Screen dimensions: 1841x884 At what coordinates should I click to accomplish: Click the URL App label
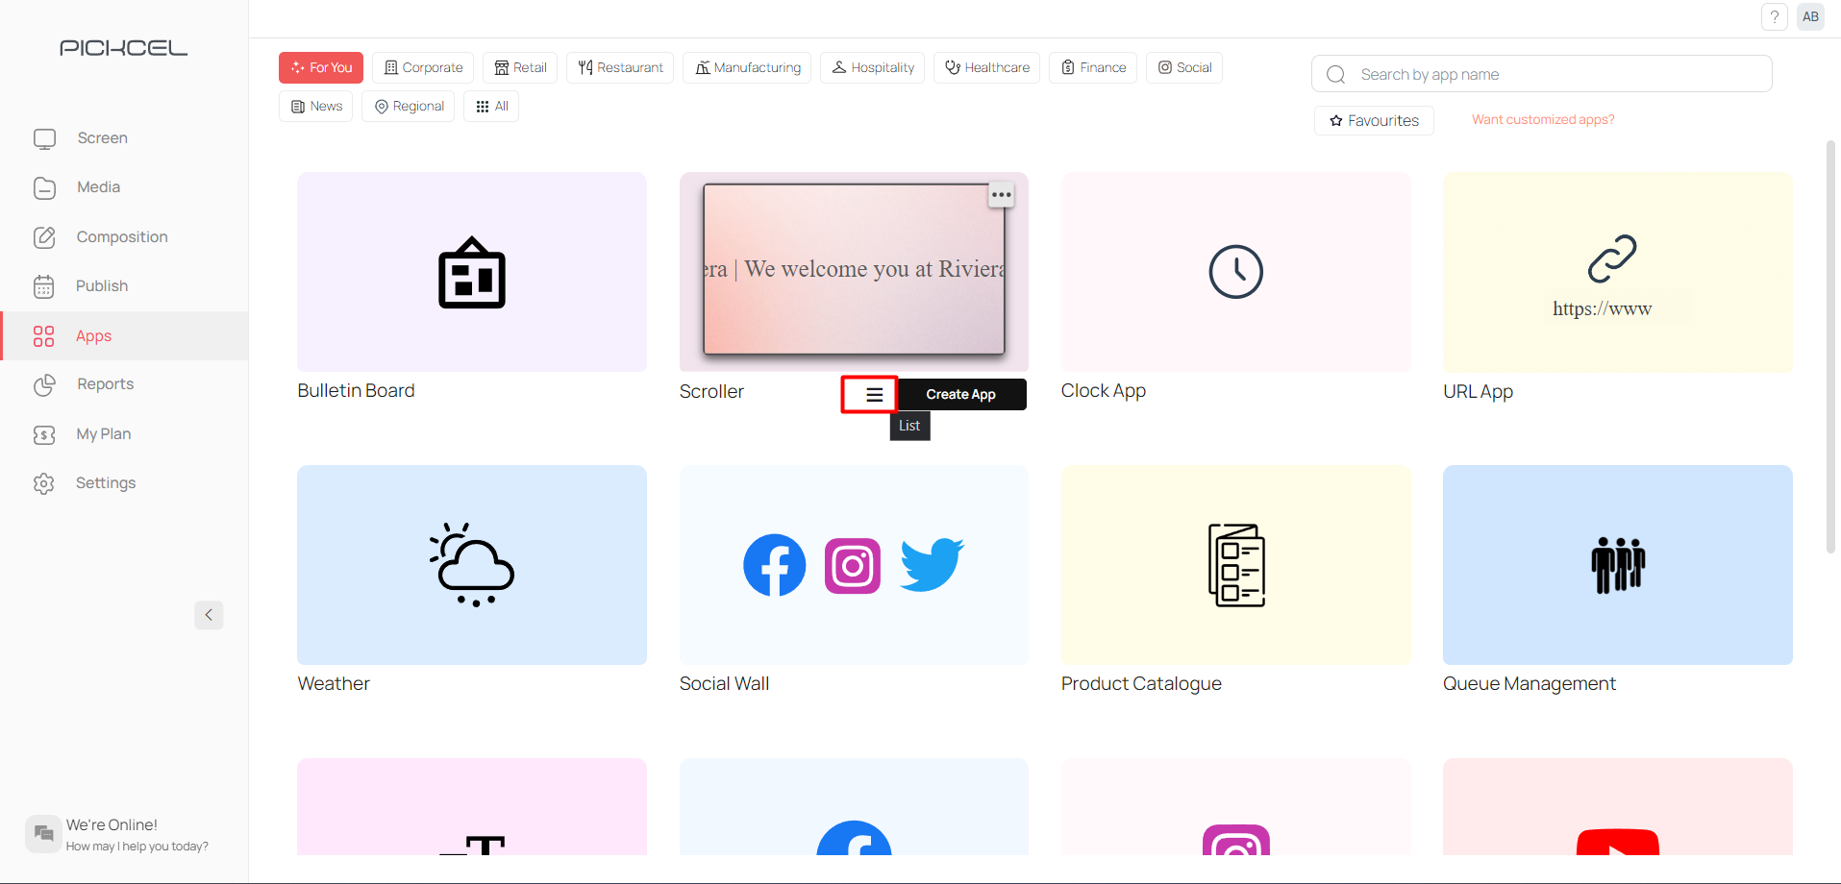[x=1478, y=391]
